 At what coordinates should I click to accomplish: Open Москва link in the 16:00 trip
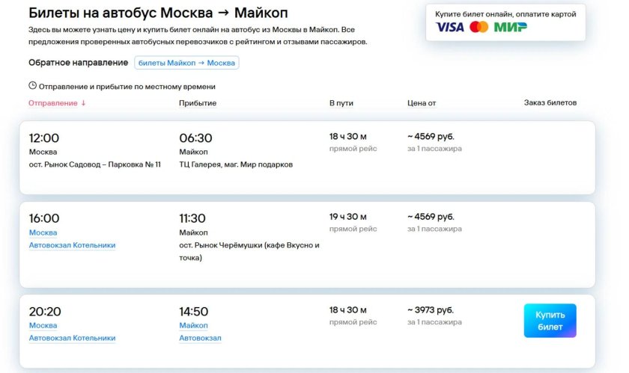pyautogui.click(x=43, y=232)
